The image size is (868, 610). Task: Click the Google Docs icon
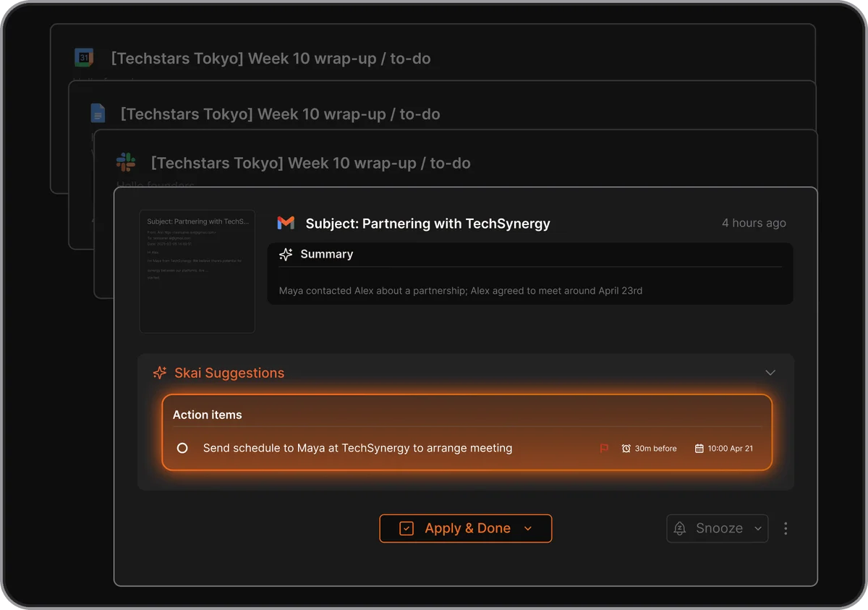98,113
